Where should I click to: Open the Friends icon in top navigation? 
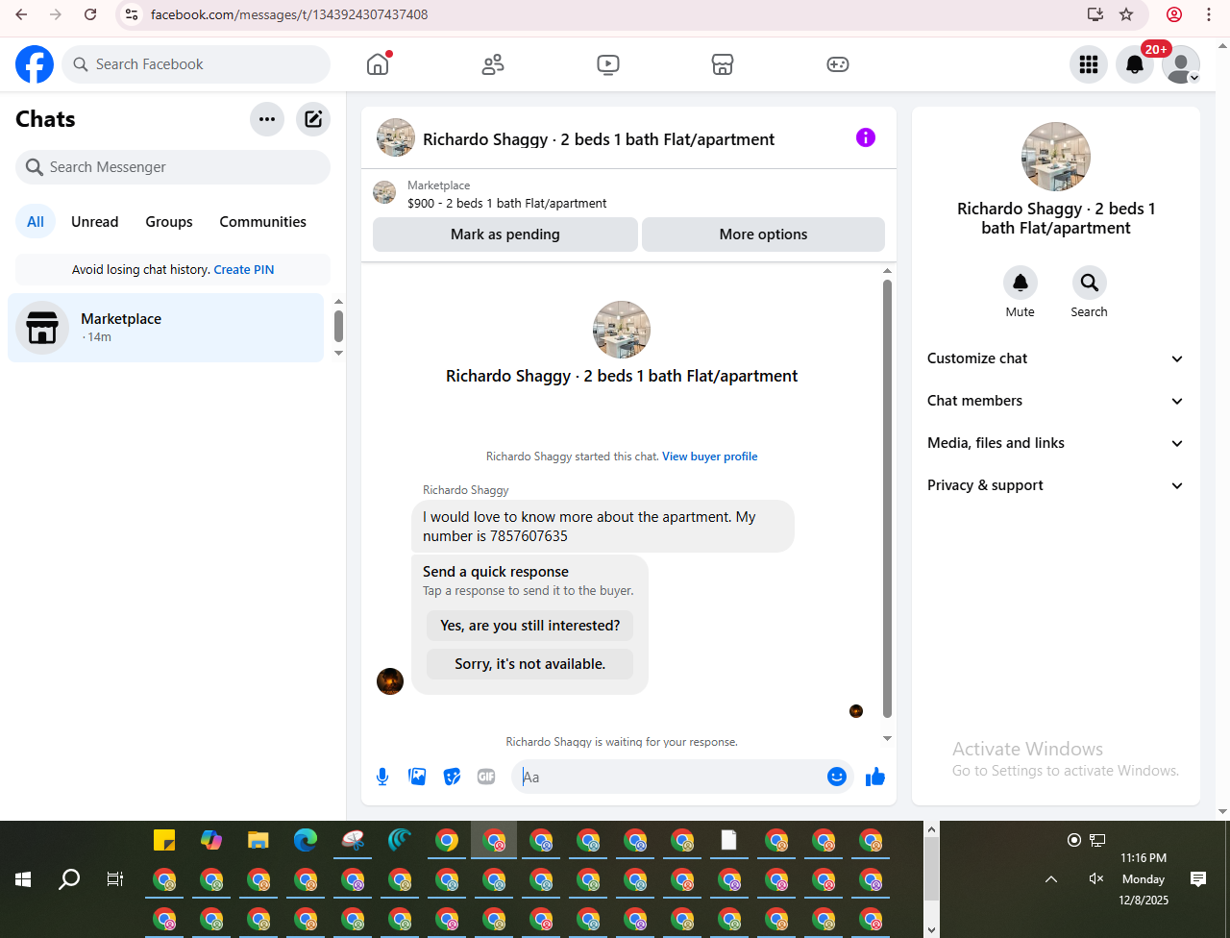[x=493, y=64]
